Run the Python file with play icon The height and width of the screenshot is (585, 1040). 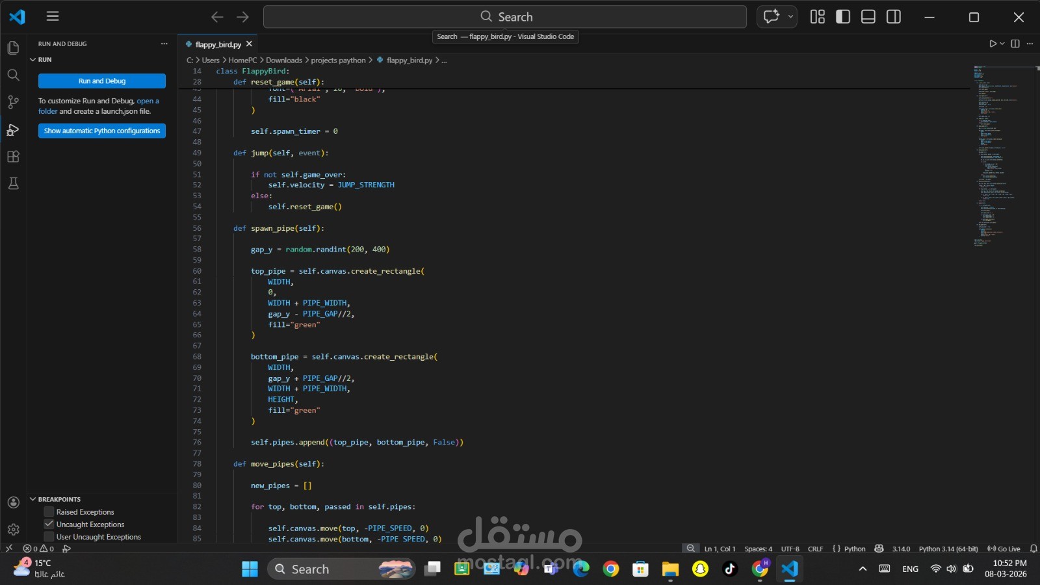tap(993, 44)
